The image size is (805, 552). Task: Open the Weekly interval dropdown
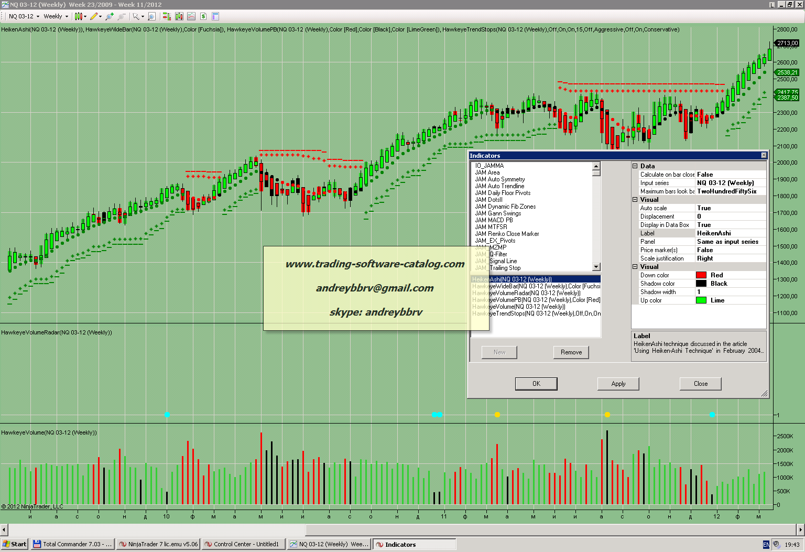pos(56,16)
